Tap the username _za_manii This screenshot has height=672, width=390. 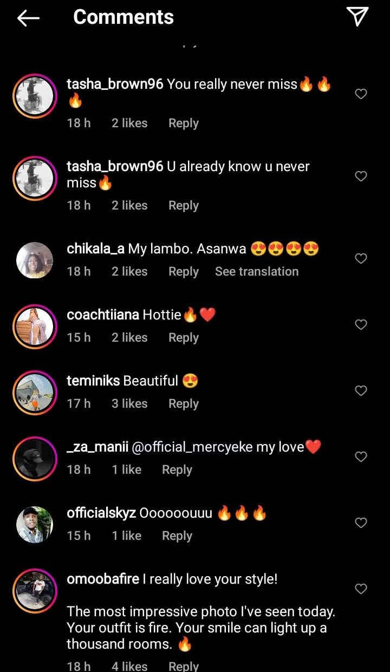pos(96,447)
